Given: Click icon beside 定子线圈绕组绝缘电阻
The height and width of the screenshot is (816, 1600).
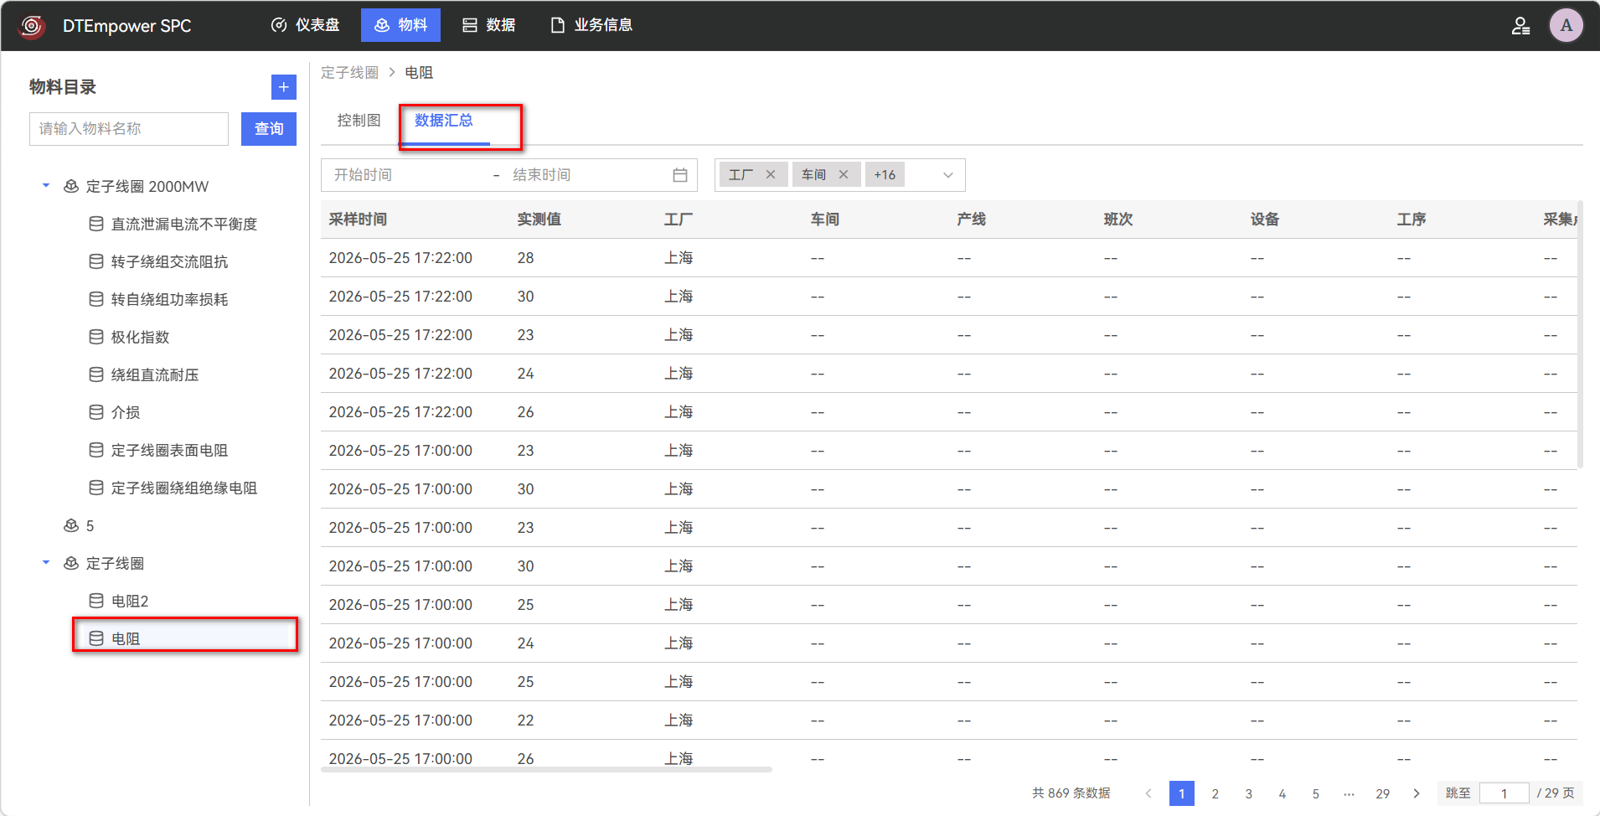Looking at the screenshot, I should click(96, 488).
